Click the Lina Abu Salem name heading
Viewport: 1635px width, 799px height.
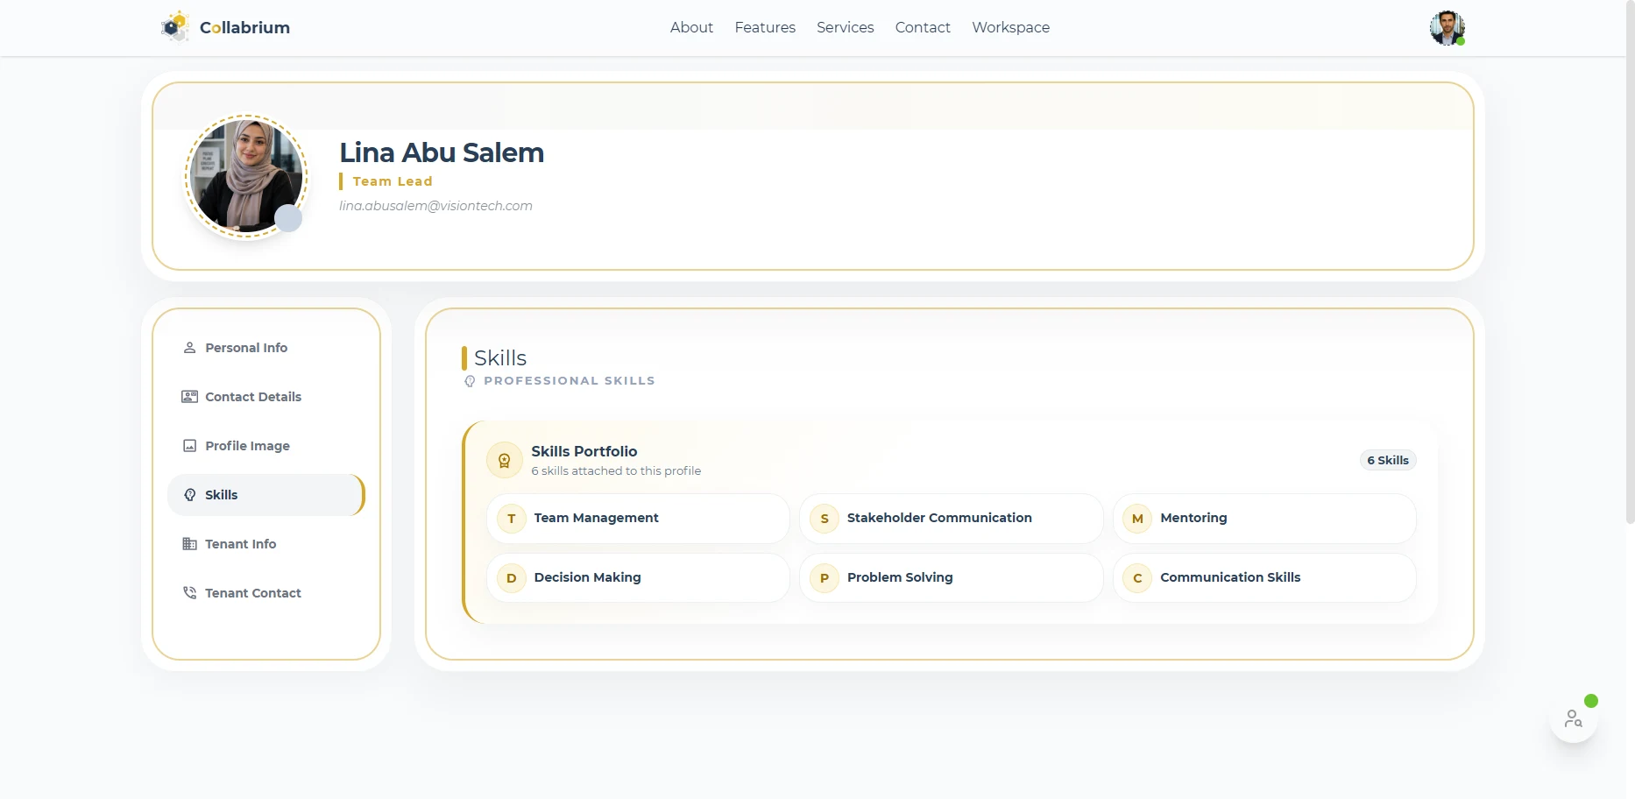pos(442,152)
